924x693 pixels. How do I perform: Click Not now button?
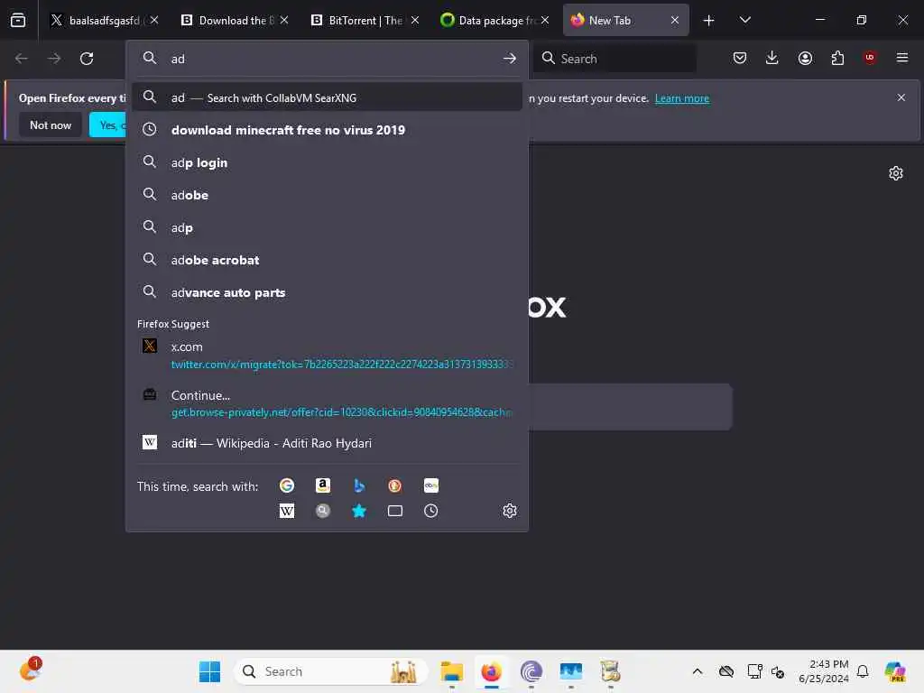[51, 125]
